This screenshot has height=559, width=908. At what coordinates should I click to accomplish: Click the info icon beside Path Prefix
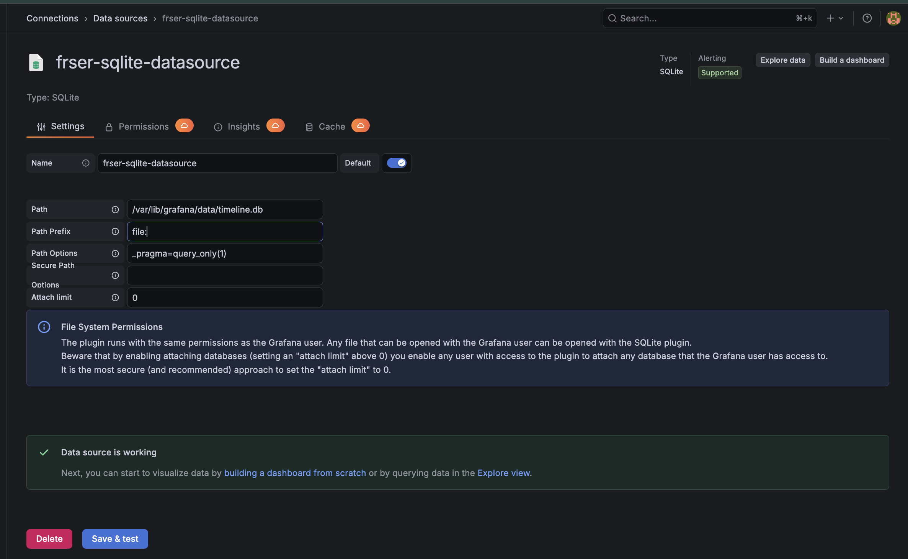tap(115, 232)
